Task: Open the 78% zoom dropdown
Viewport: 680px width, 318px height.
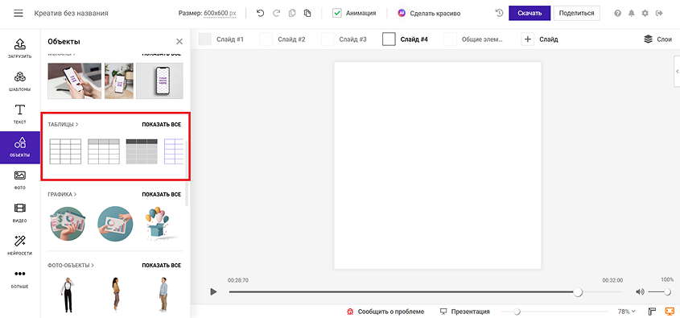Action: coord(626,311)
